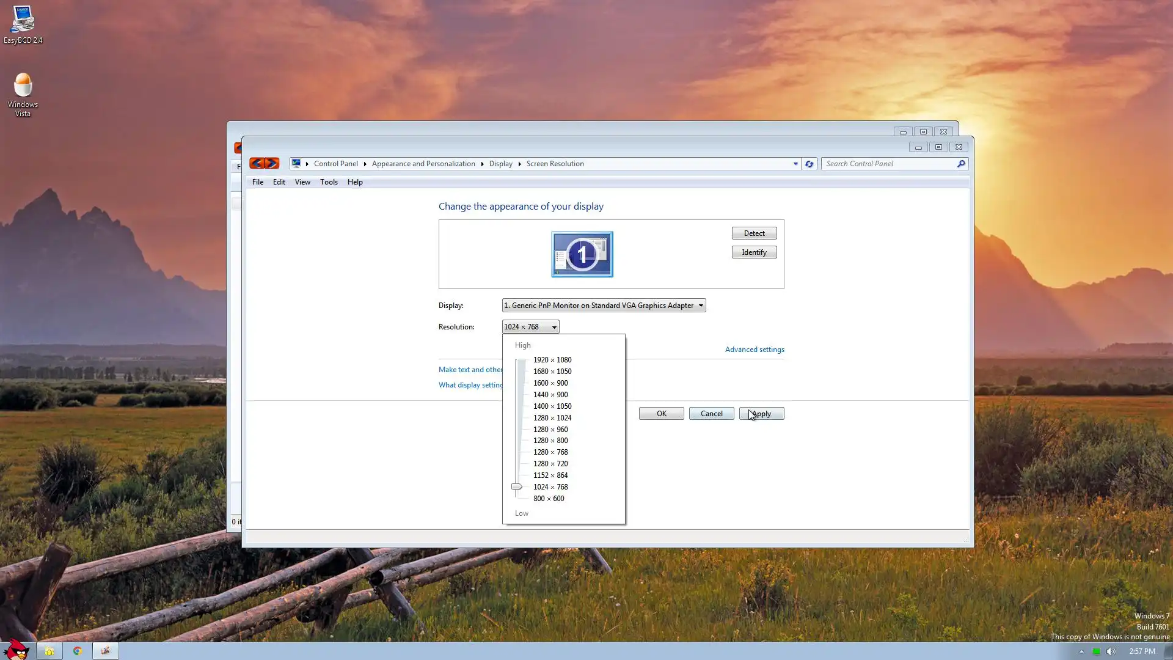Click the refresh icon beside the address bar

tap(809, 164)
